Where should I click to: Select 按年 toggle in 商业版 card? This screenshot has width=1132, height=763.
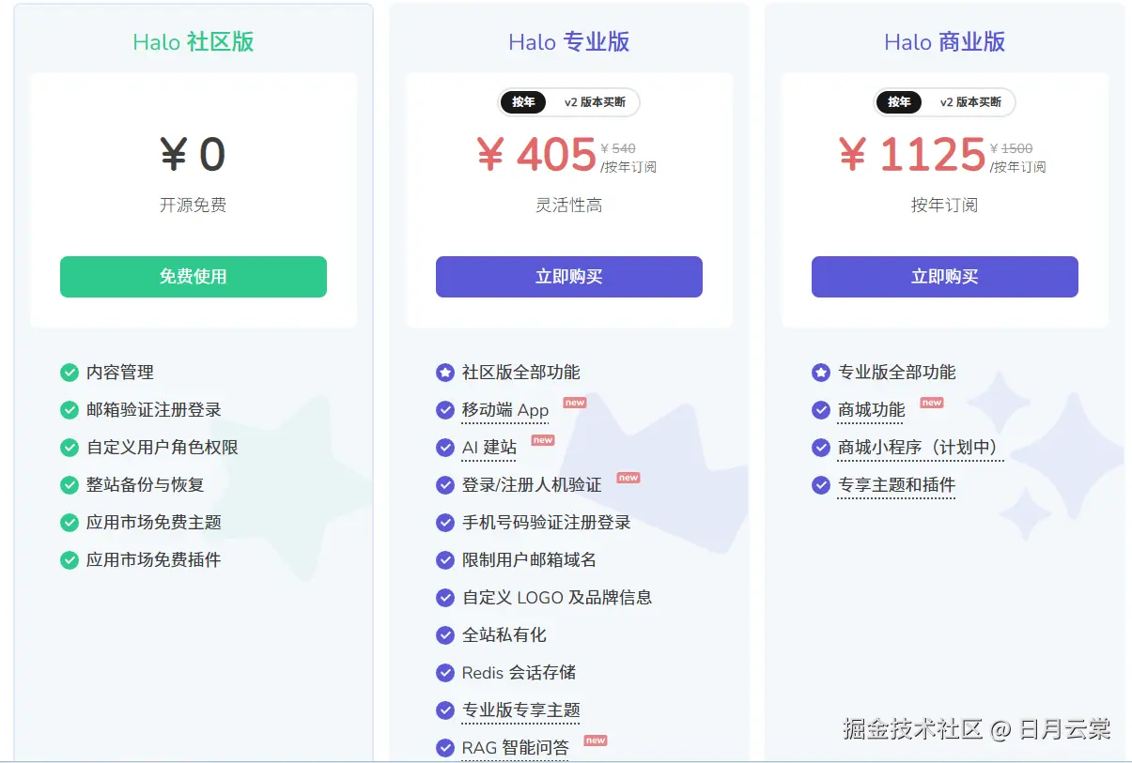[x=899, y=102]
